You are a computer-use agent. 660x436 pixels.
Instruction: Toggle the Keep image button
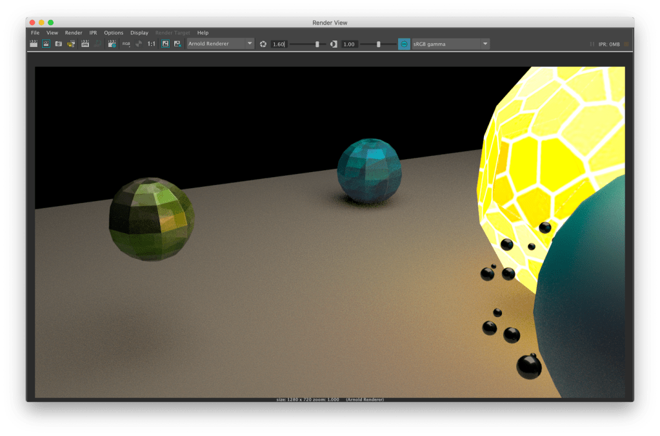click(x=165, y=44)
